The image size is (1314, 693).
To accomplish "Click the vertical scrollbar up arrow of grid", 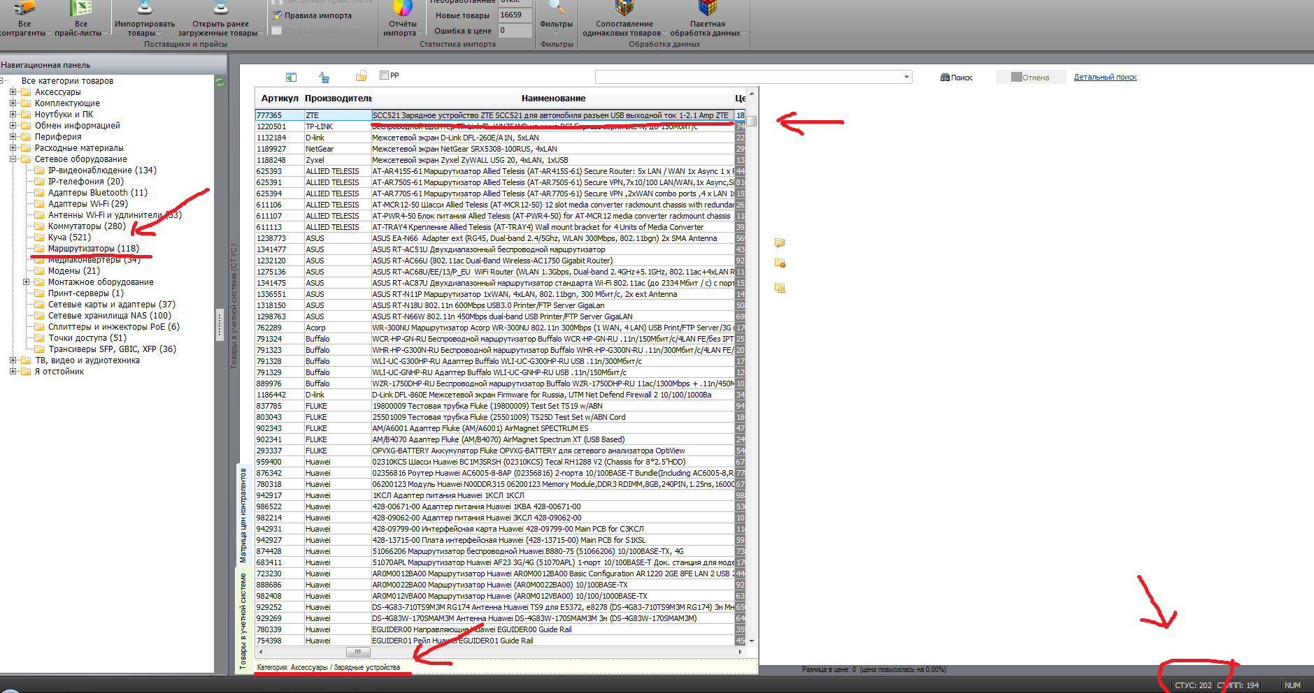I will pos(752,94).
